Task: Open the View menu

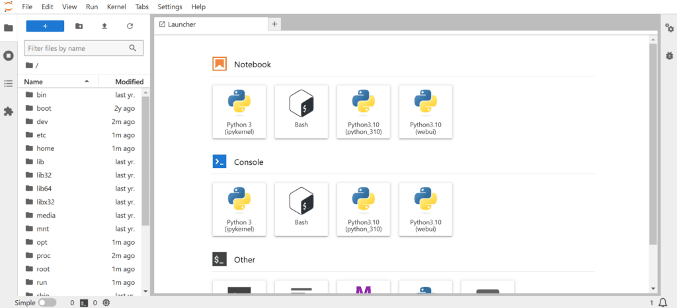Action: (x=69, y=7)
